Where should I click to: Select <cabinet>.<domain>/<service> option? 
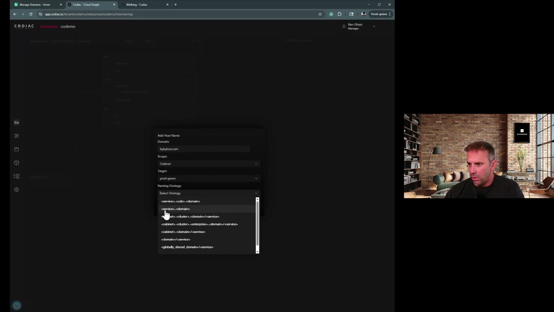click(183, 232)
